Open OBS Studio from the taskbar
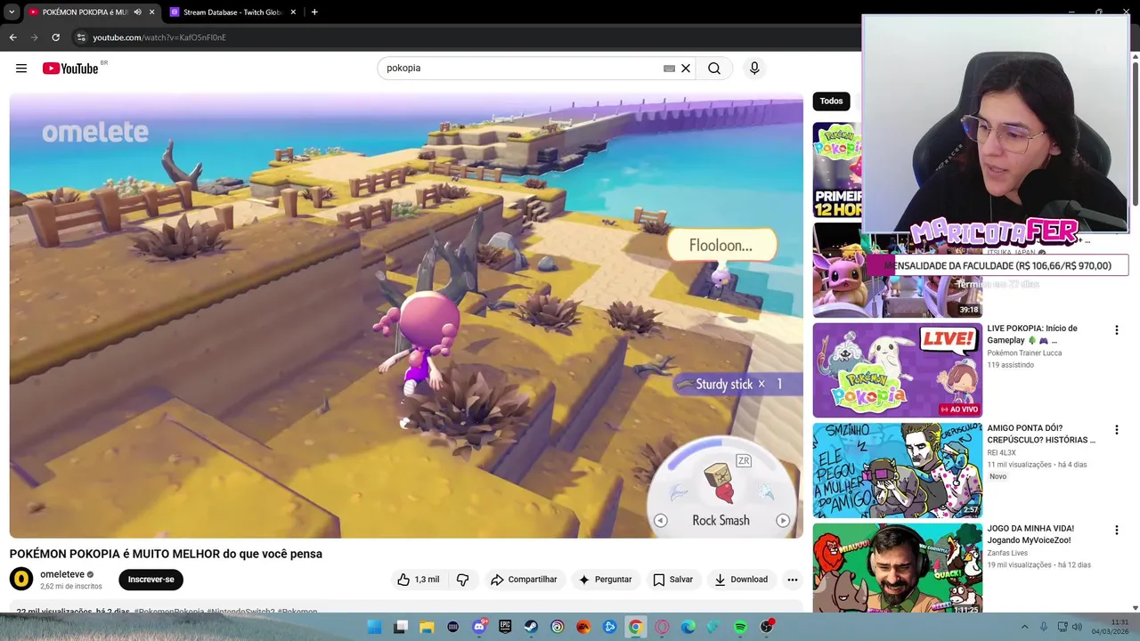Screen dimensions: 1140x641 [766, 627]
